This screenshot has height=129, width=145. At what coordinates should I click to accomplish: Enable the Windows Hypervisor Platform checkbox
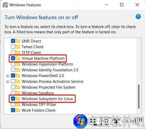click(x=13, y=64)
